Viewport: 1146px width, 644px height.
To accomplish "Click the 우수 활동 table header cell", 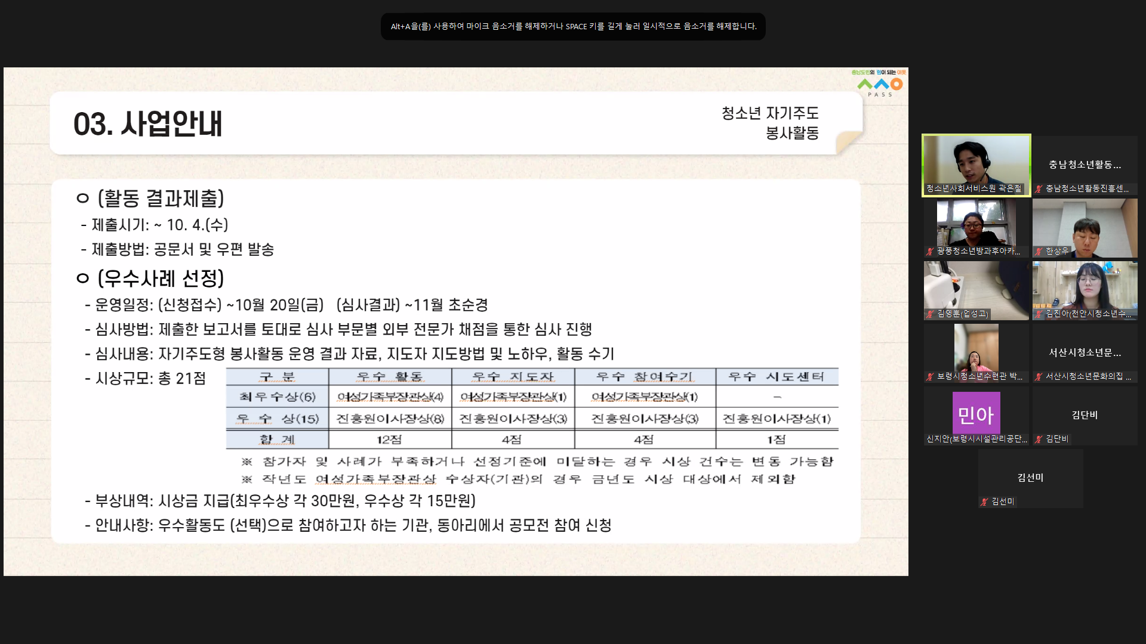I will pyautogui.click(x=390, y=377).
